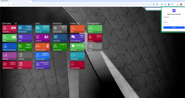Reload the page with the refresh button
The height and width of the screenshot is (98, 185).
coord(9,5)
